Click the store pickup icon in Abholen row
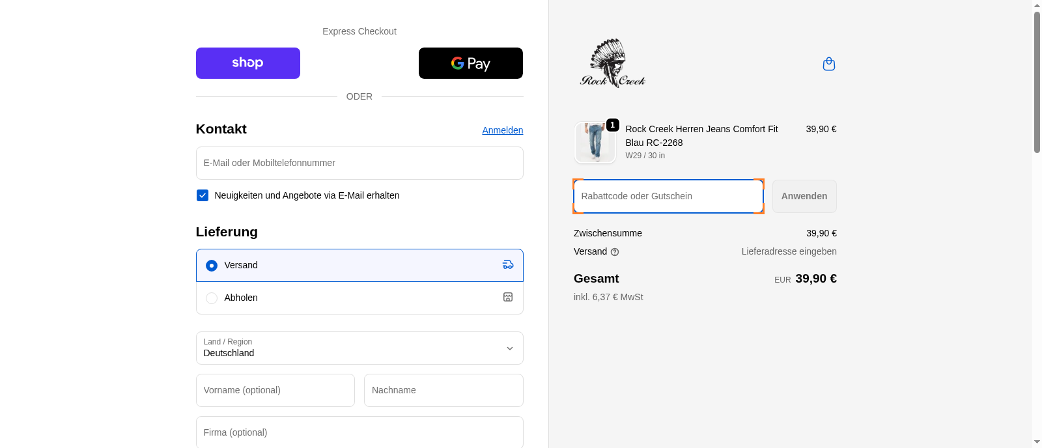This screenshot has width=1042, height=448. click(x=508, y=298)
